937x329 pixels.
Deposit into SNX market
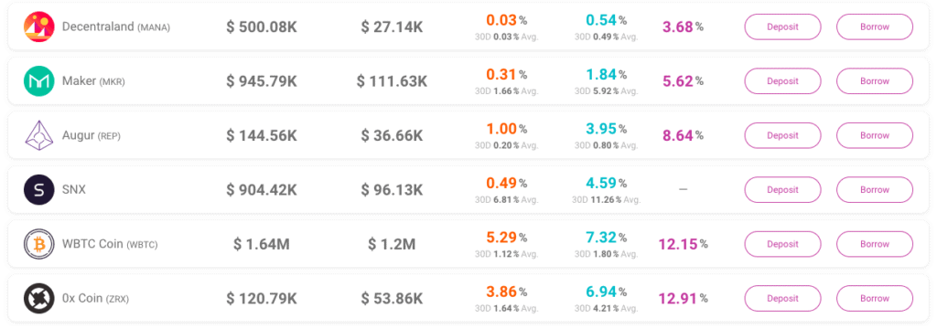pyautogui.click(x=783, y=190)
